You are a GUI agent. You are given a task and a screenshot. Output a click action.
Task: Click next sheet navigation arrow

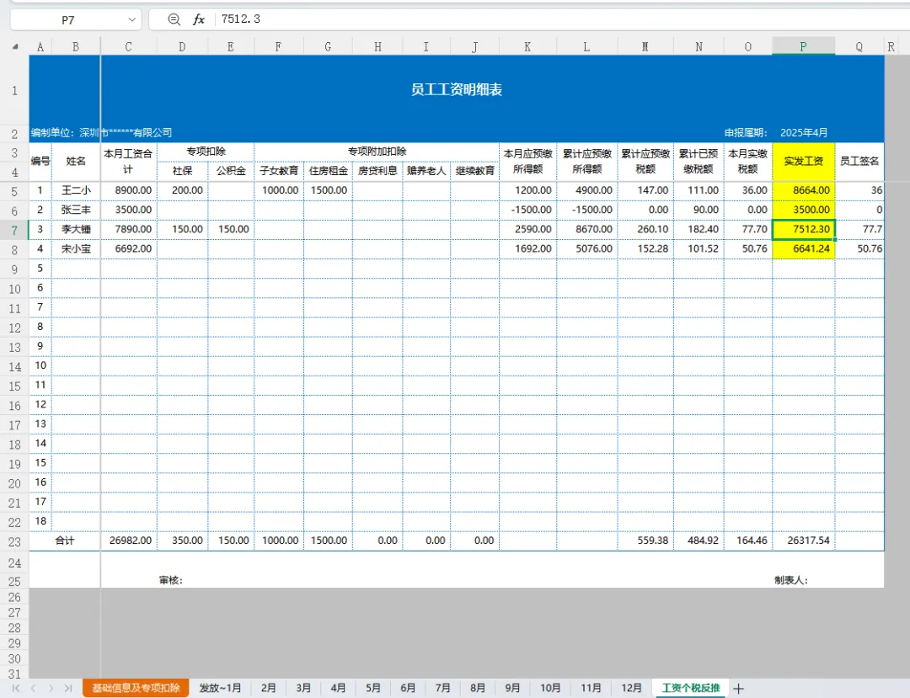51,688
